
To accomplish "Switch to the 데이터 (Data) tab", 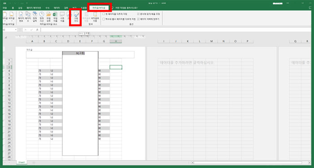I will tap(57, 8).
